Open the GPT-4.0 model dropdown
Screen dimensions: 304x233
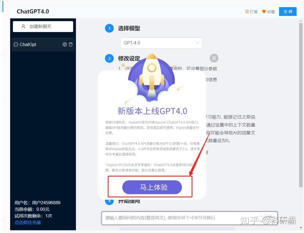coord(161,43)
